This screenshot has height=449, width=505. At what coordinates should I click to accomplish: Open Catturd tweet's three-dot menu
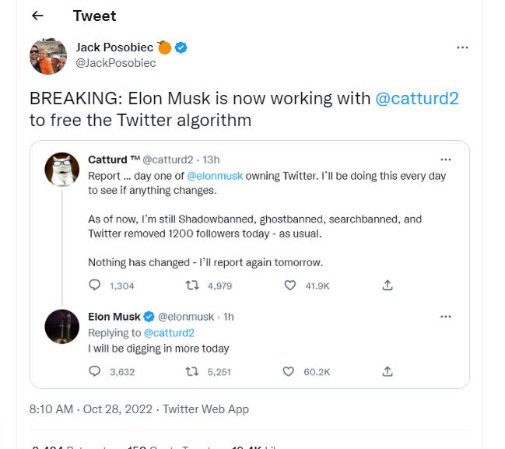coord(445,160)
